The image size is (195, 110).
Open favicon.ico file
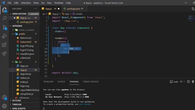[x=24, y=38]
